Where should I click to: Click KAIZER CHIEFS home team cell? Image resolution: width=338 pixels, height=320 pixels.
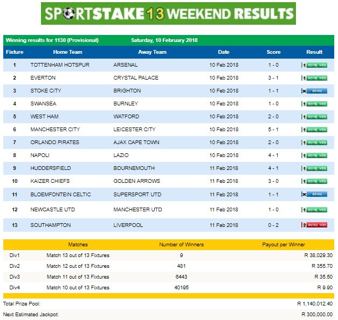coord(50,181)
